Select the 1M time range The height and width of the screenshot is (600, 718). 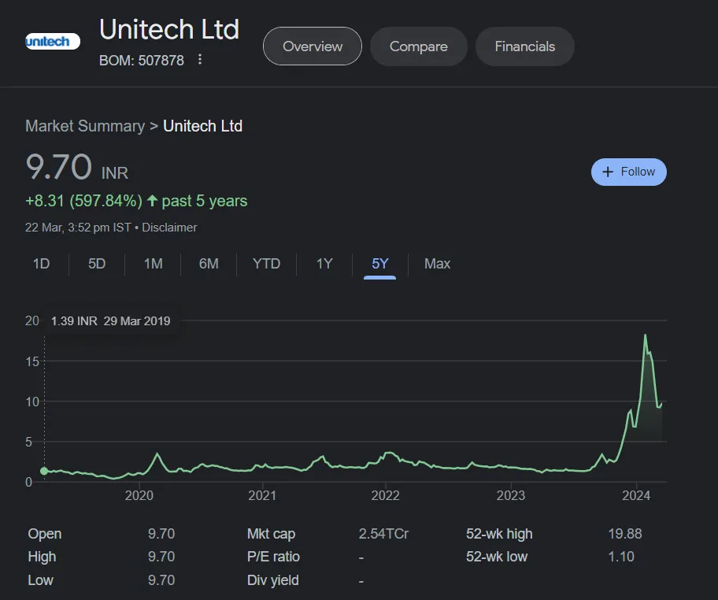tap(153, 264)
